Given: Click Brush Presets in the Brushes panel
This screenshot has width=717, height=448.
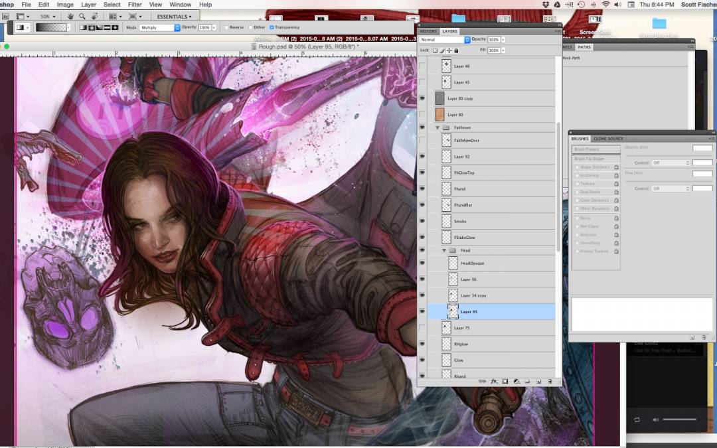Looking at the screenshot, I should [x=596, y=149].
